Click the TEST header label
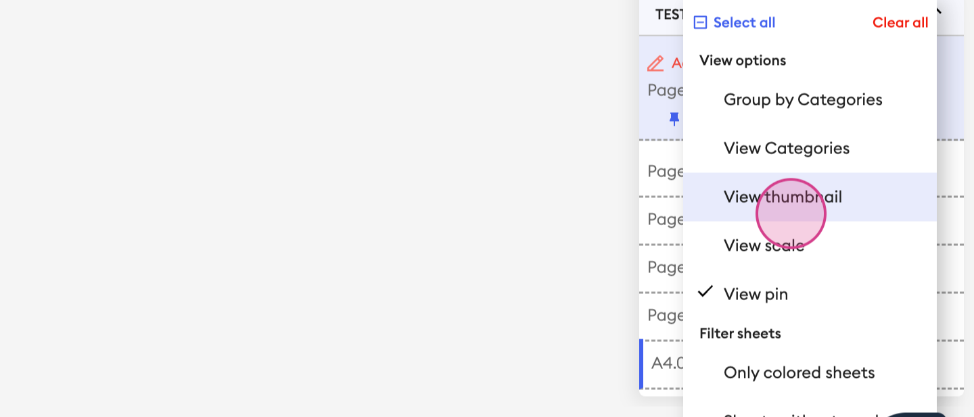This screenshot has width=974, height=417. pyautogui.click(x=669, y=14)
